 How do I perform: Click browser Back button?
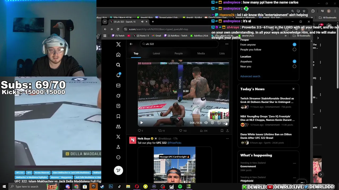(105, 29)
